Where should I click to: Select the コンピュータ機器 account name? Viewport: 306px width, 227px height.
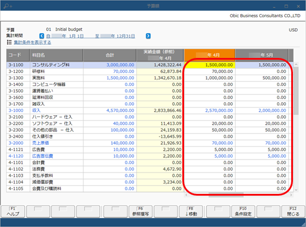(49, 85)
